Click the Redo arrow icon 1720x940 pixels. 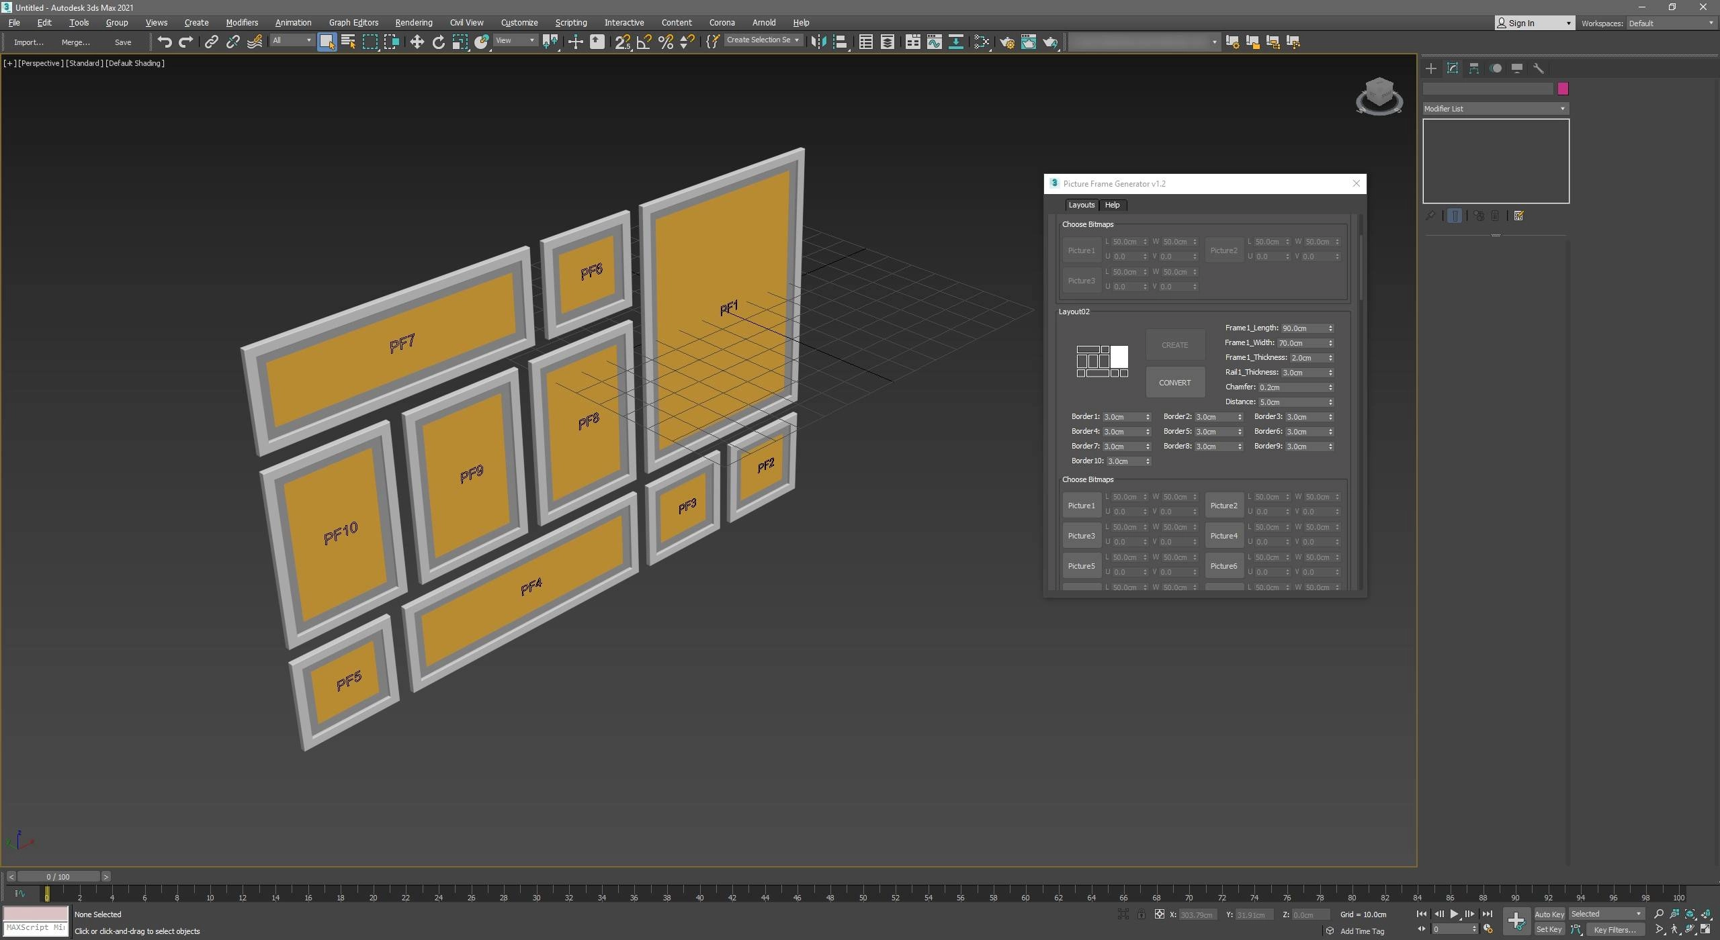point(186,42)
